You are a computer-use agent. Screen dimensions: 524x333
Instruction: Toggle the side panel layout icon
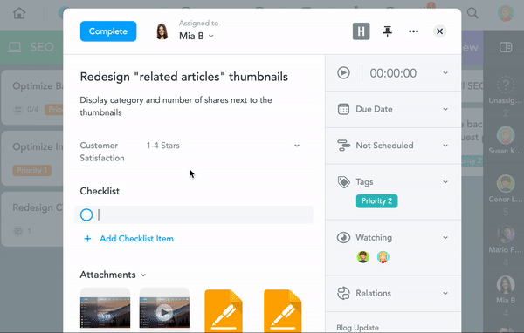point(506,47)
